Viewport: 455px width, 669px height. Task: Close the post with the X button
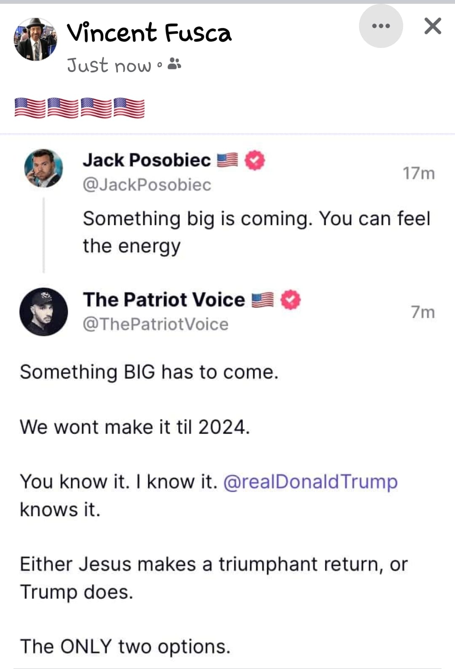point(433,26)
